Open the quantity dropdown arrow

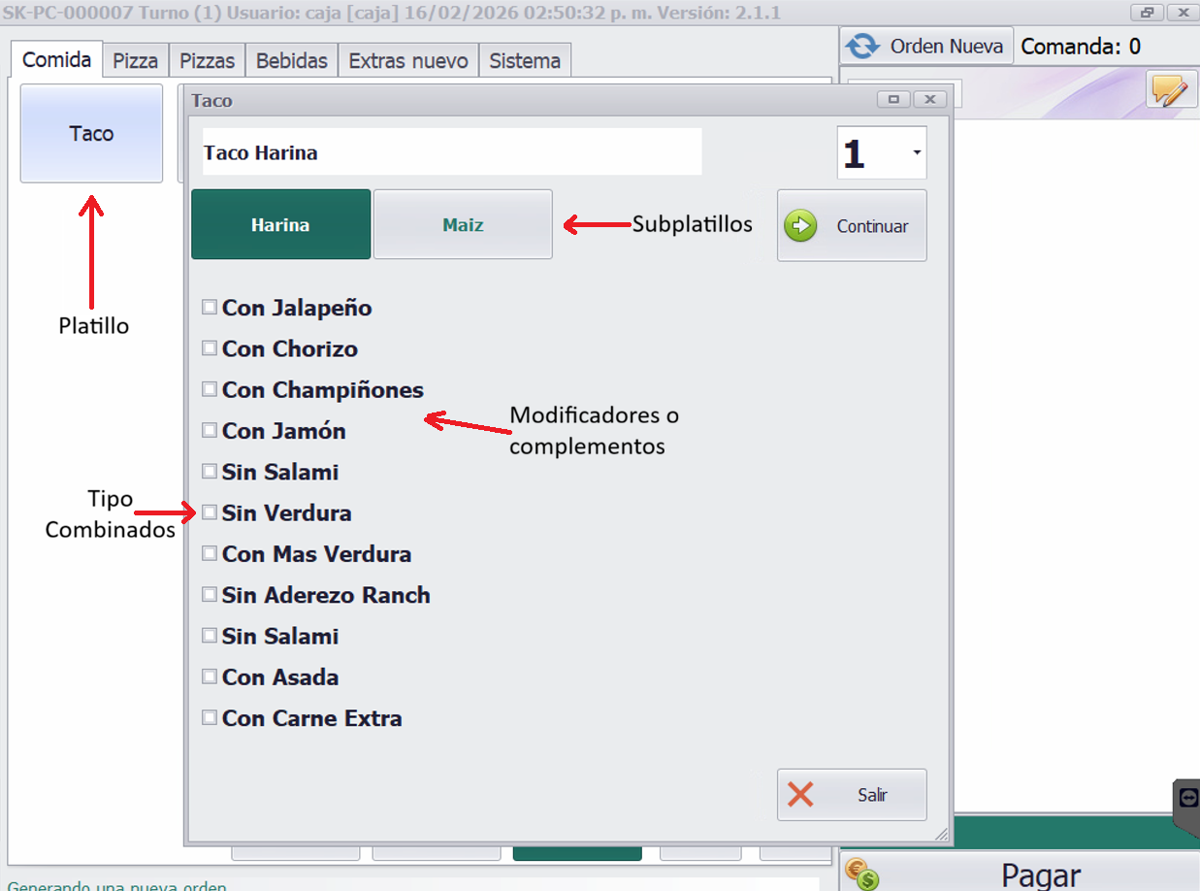pos(917,153)
